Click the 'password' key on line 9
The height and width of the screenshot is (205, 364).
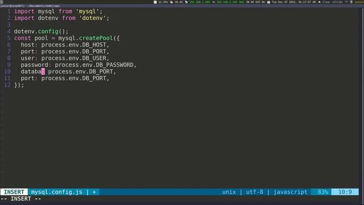[34, 65]
